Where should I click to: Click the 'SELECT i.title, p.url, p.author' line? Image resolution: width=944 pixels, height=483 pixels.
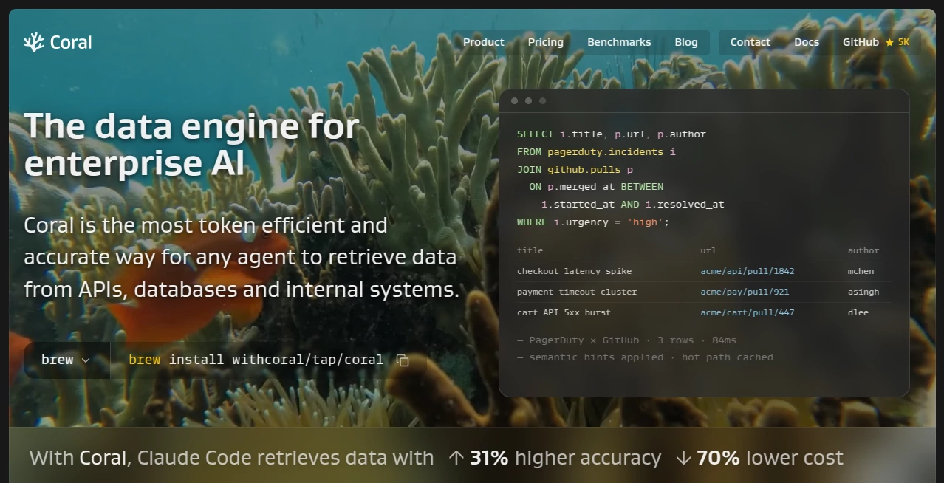612,134
